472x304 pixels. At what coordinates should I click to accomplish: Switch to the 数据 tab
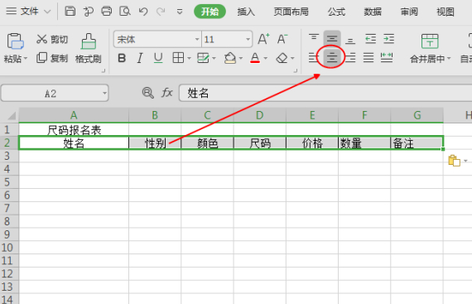[x=373, y=12]
